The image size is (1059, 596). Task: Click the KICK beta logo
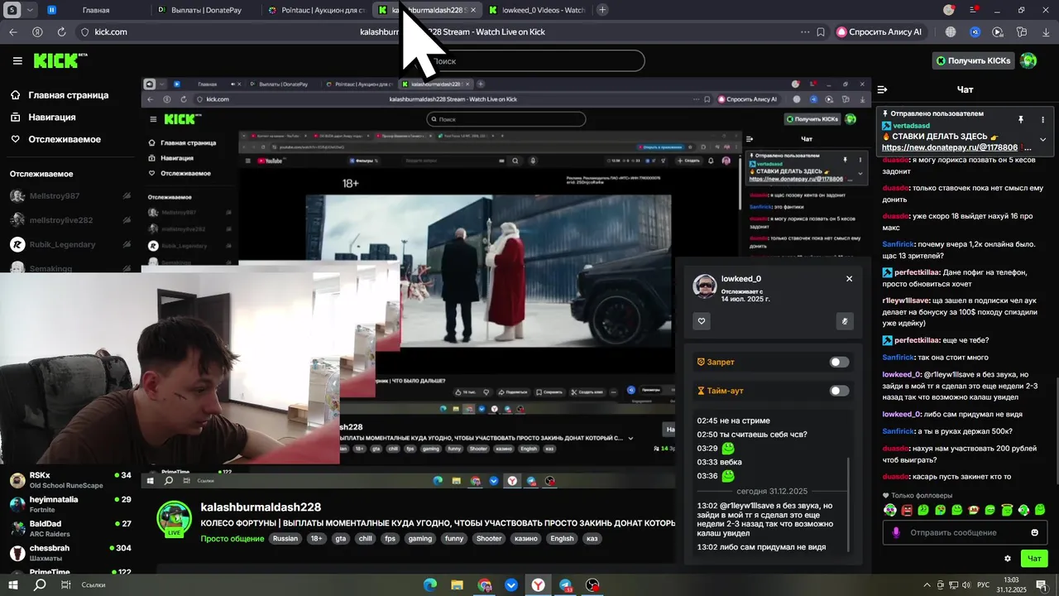click(x=60, y=60)
